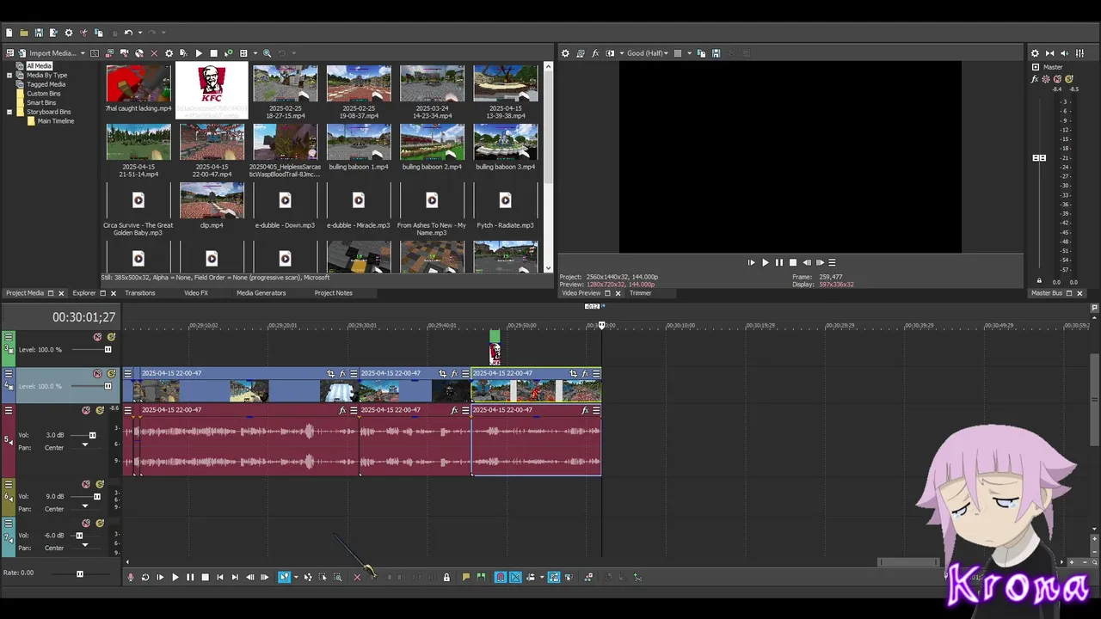Image resolution: width=1101 pixels, height=619 pixels.
Task: Adjust the Master Bus volume fader
Action: 1039,158
